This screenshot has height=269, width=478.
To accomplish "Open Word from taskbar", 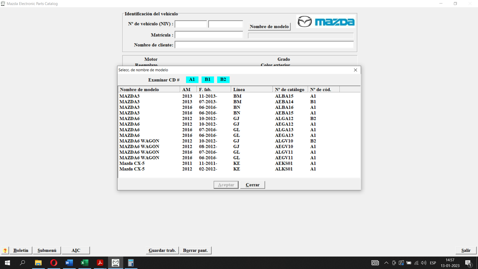I will 69,263.
